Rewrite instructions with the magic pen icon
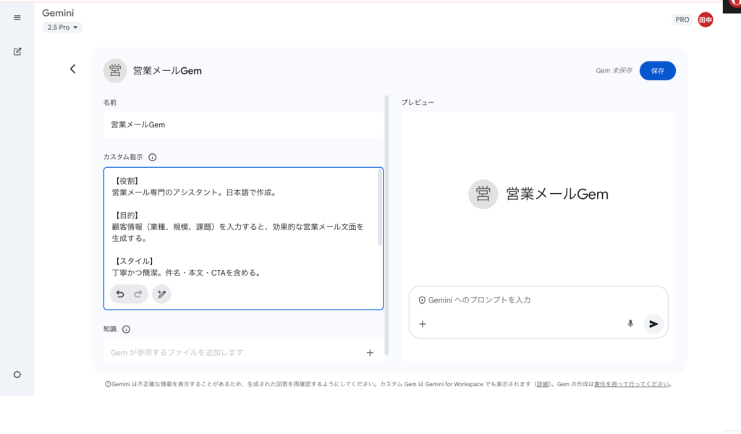741x434 pixels. [161, 294]
